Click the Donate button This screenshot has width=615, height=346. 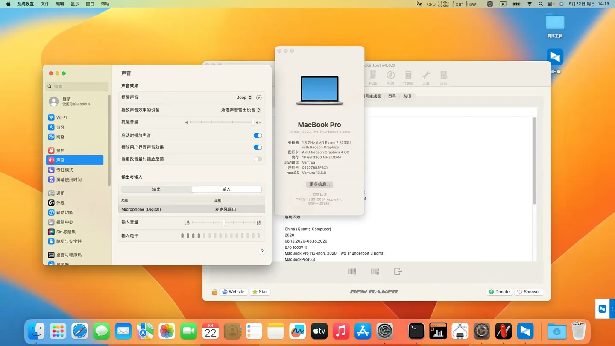pyautogui.click(x=499, y=291)
